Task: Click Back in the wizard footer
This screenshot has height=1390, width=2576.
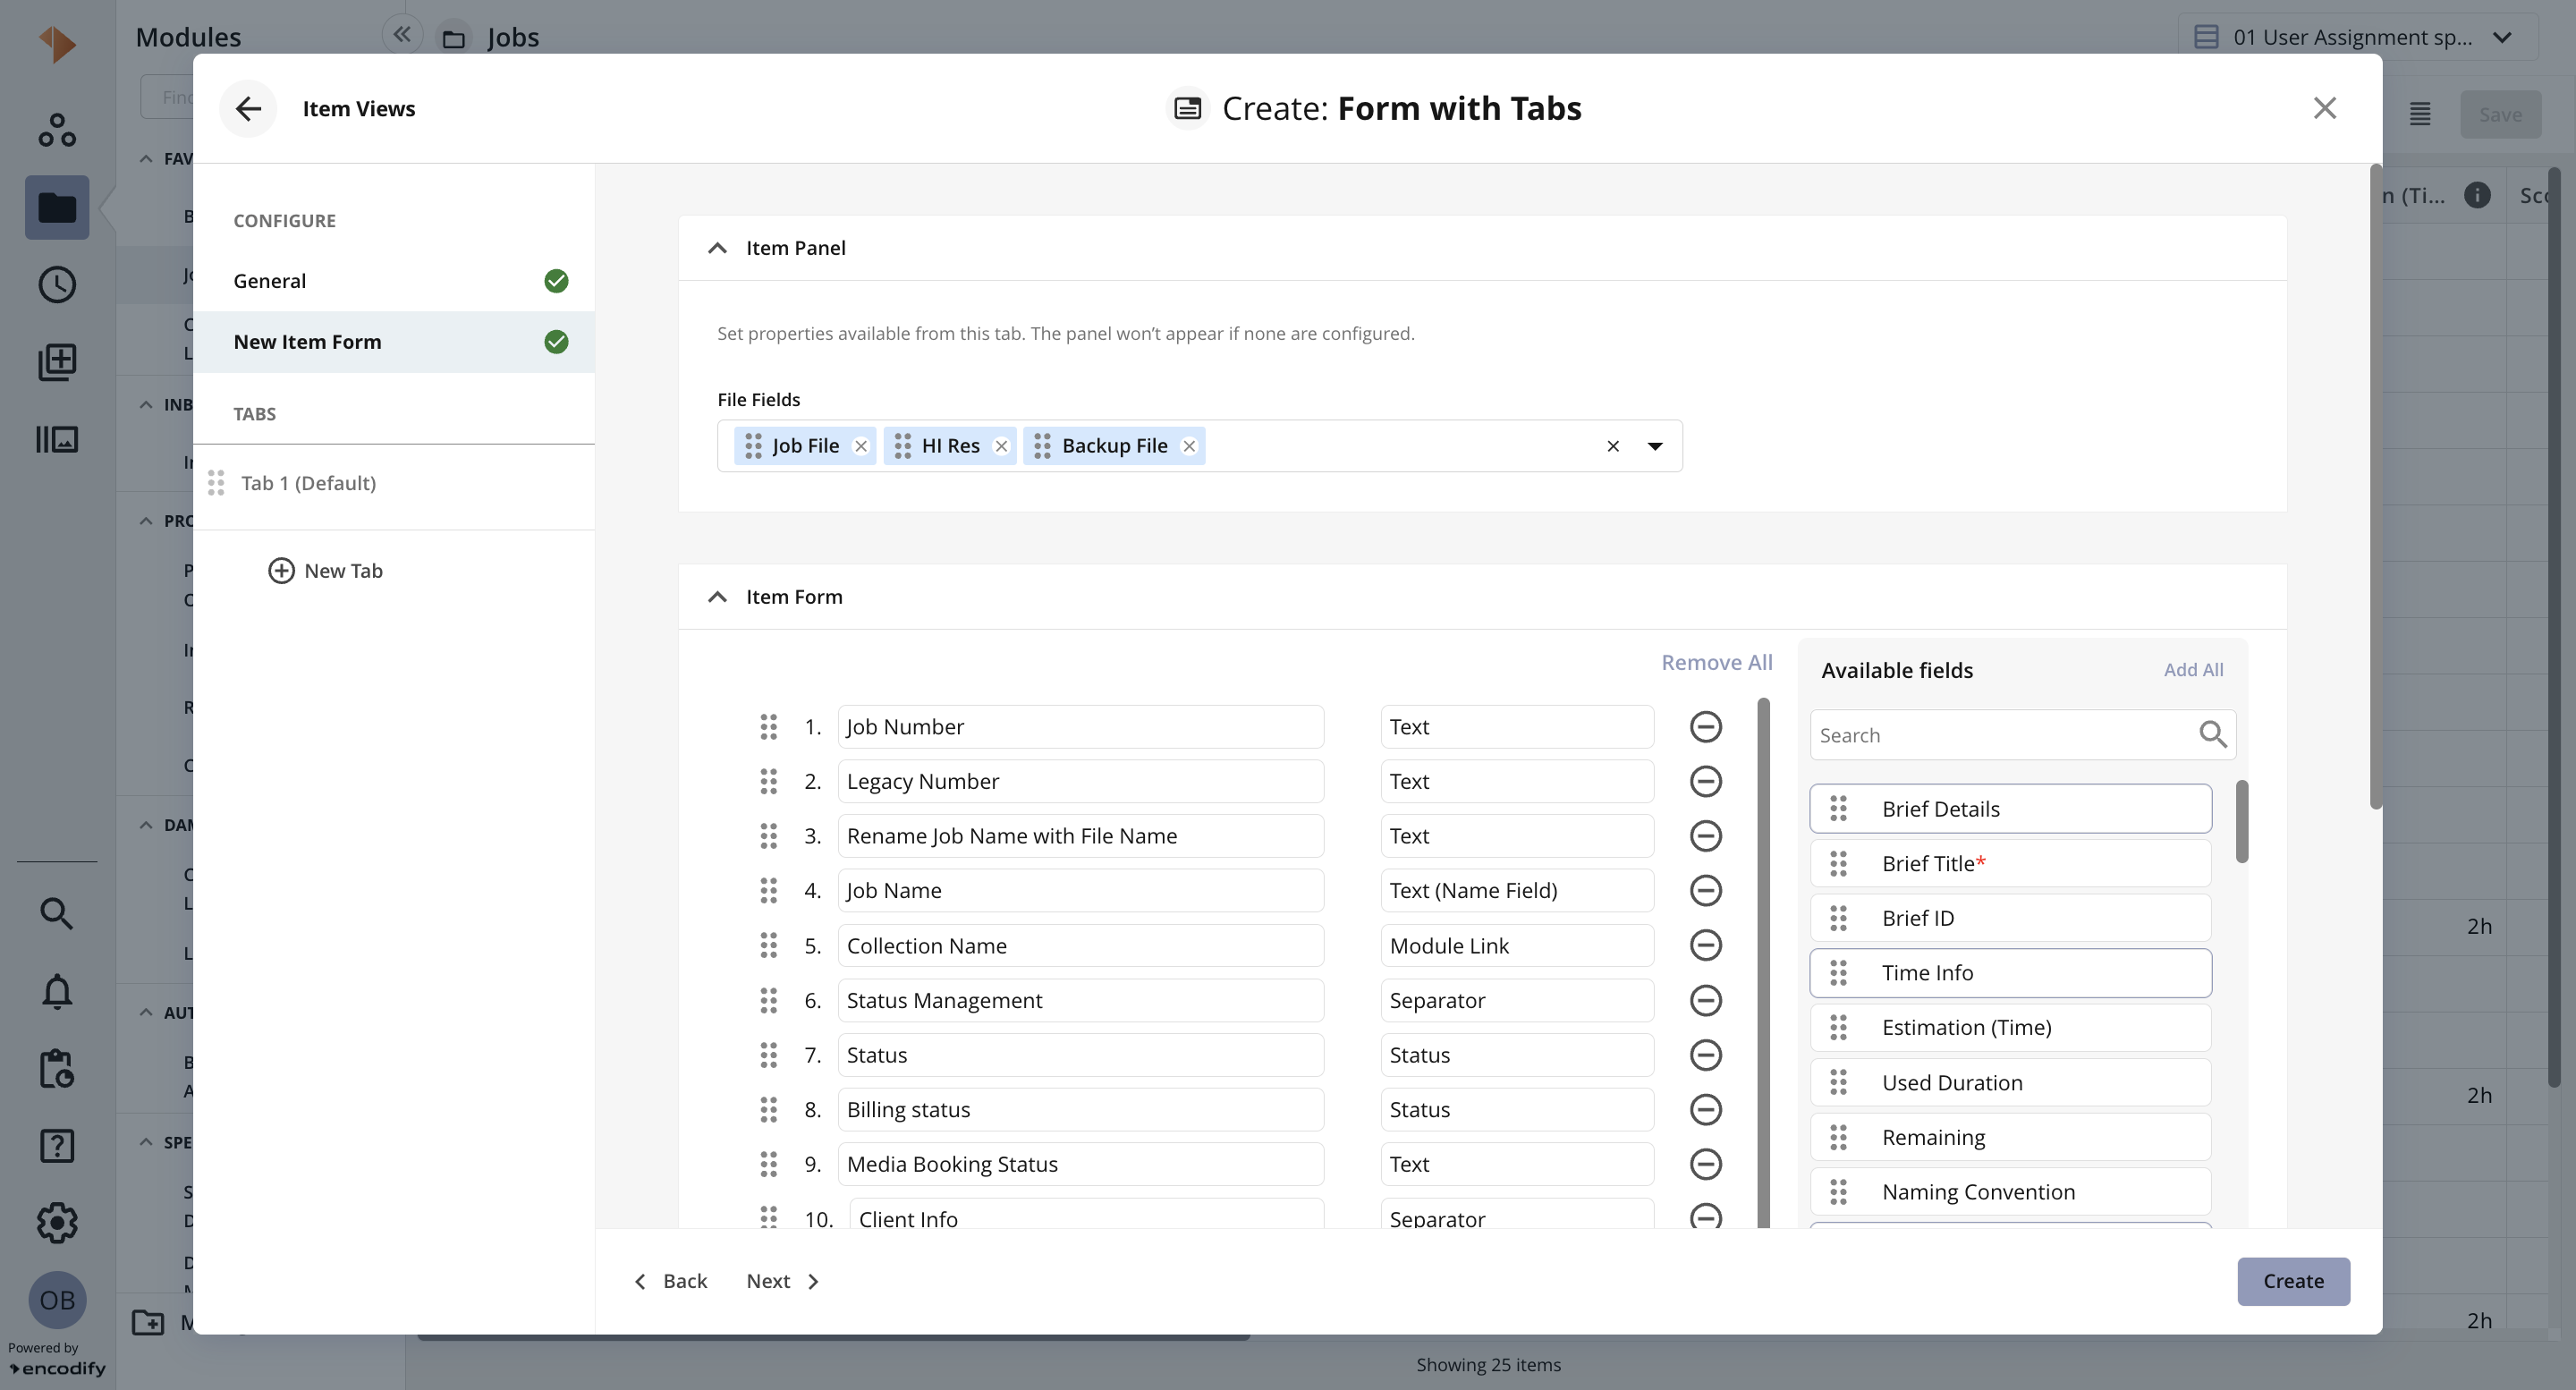Action: point(671,1281)
